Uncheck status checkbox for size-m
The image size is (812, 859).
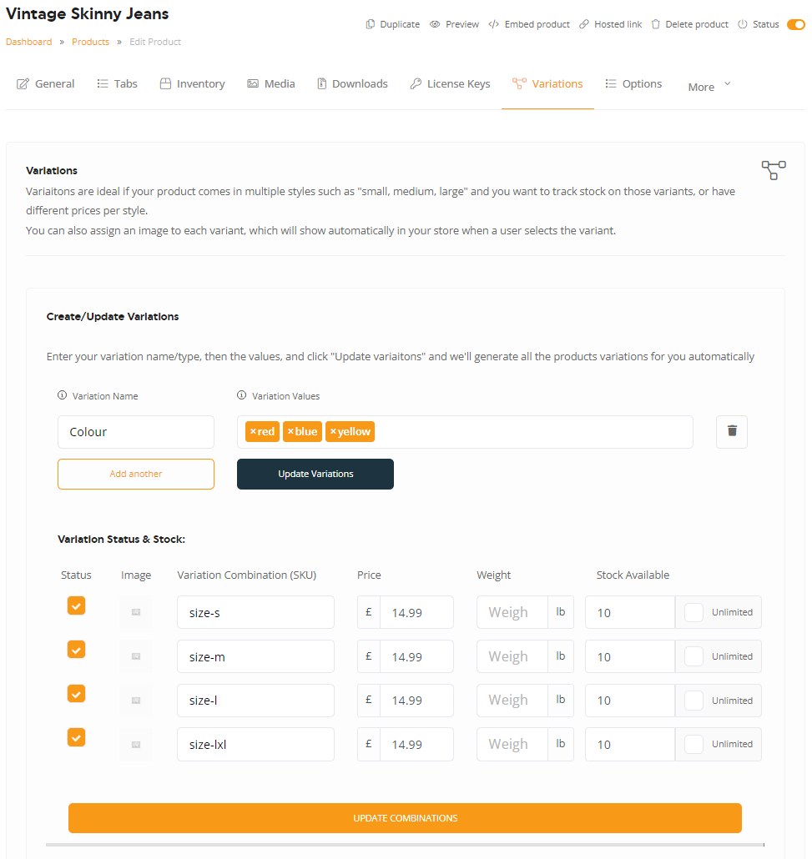76,650
